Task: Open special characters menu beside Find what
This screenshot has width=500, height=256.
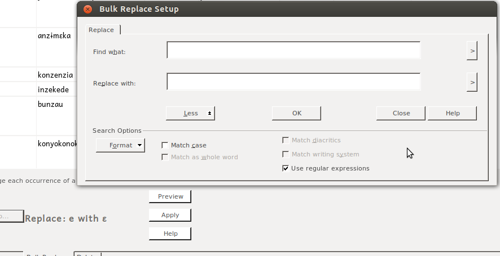Action: click(472, 51)
